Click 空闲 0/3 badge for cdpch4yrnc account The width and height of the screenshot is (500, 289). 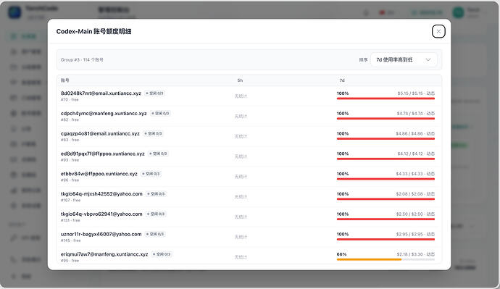click(160, 114)
